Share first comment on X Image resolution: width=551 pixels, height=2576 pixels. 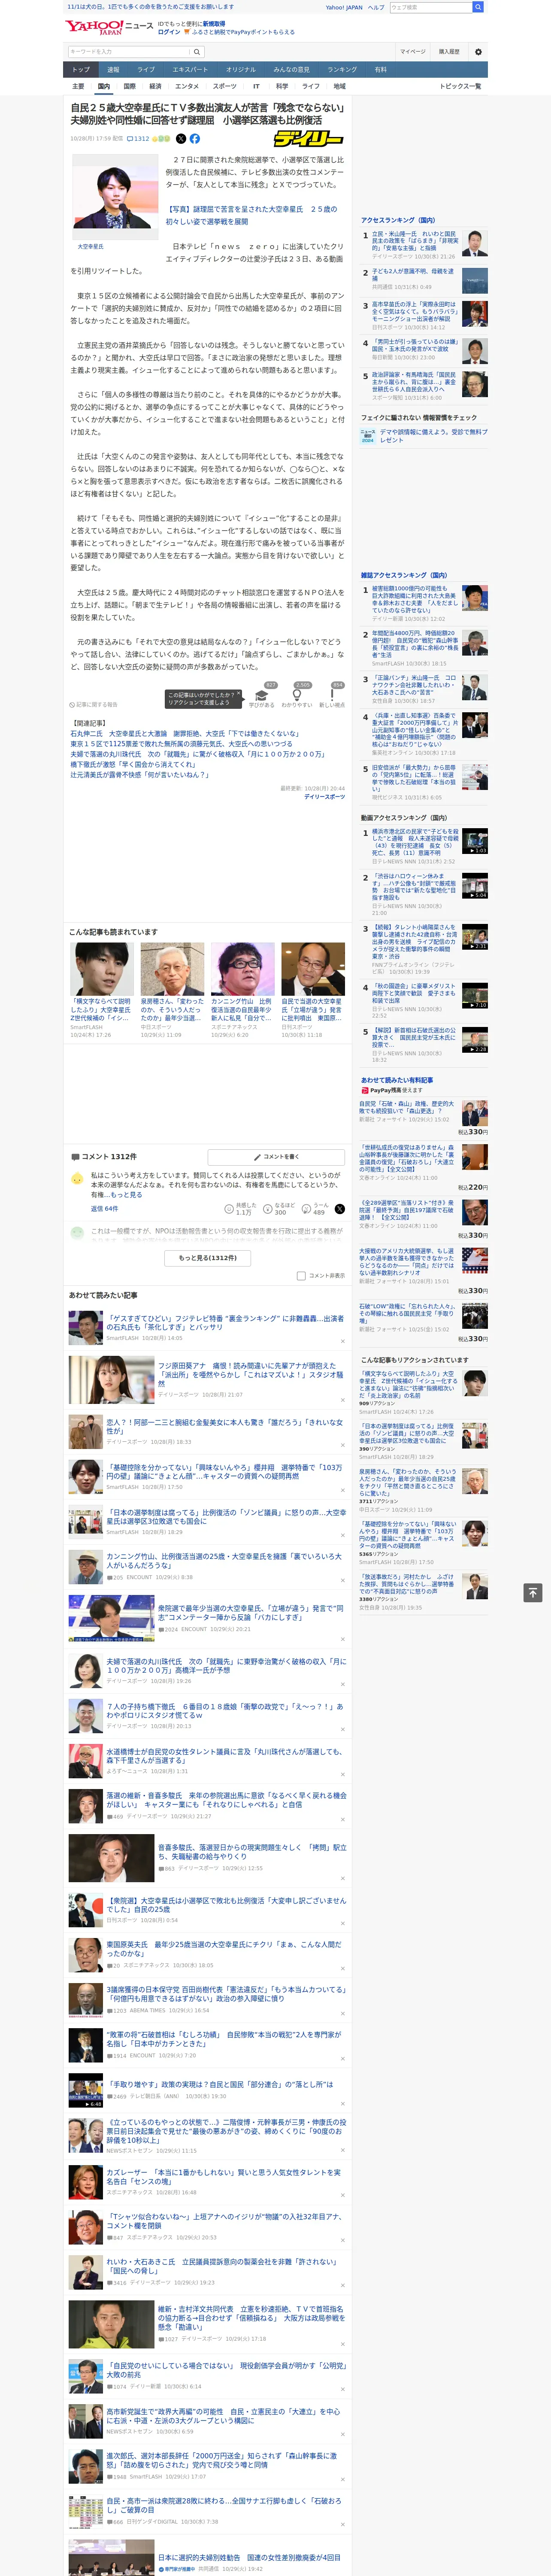click(339, 1209)
